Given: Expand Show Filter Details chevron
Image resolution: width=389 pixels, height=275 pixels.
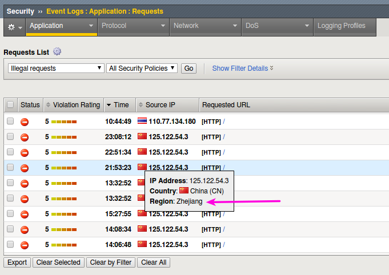Looking at the screenshot, I should (272, 68).
